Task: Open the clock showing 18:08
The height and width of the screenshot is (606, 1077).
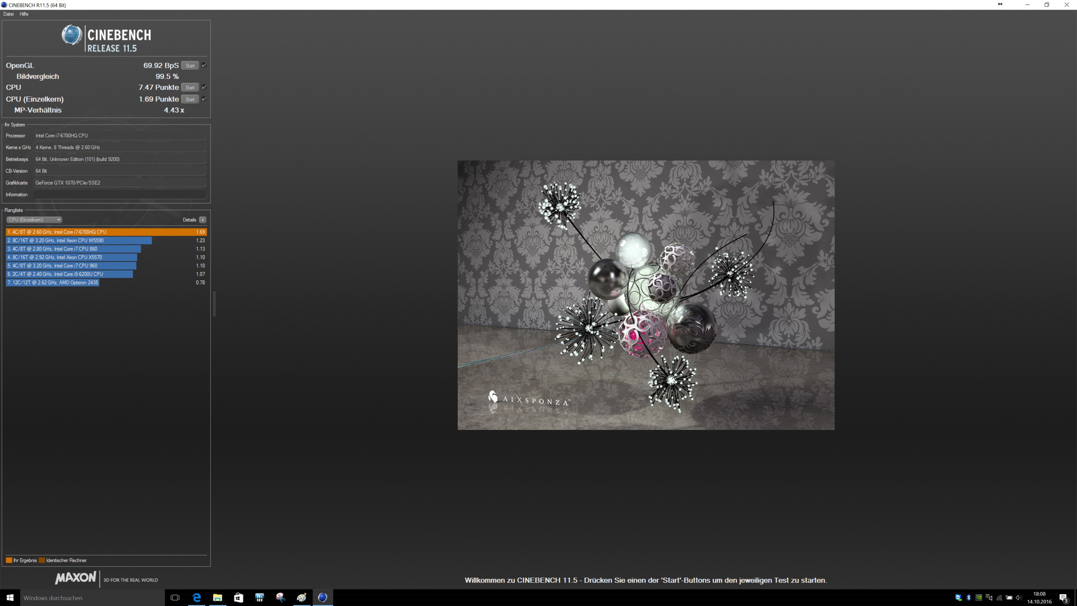Action: click(1039, 598)
